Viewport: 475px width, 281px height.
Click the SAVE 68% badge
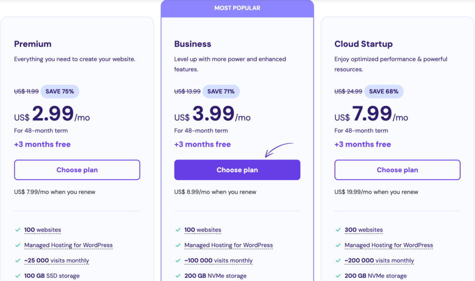click(x=384, y=91)
